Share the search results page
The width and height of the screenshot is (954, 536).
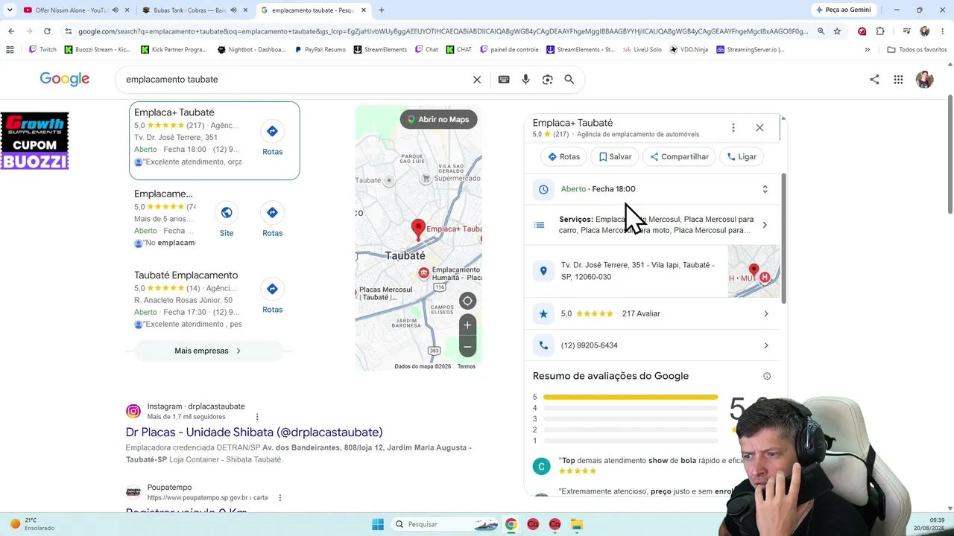point(874,80)
